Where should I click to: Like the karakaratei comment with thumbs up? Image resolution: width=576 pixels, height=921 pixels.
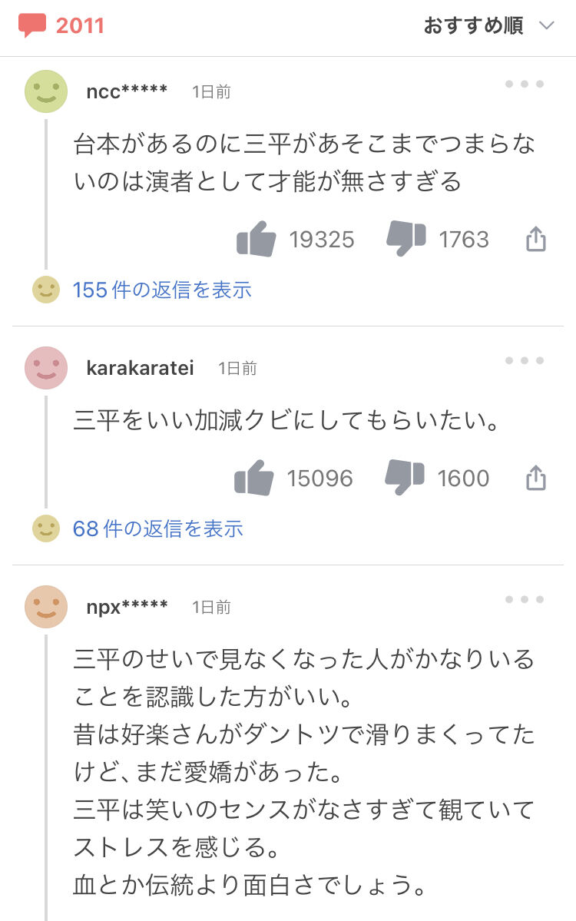(254, 478)
